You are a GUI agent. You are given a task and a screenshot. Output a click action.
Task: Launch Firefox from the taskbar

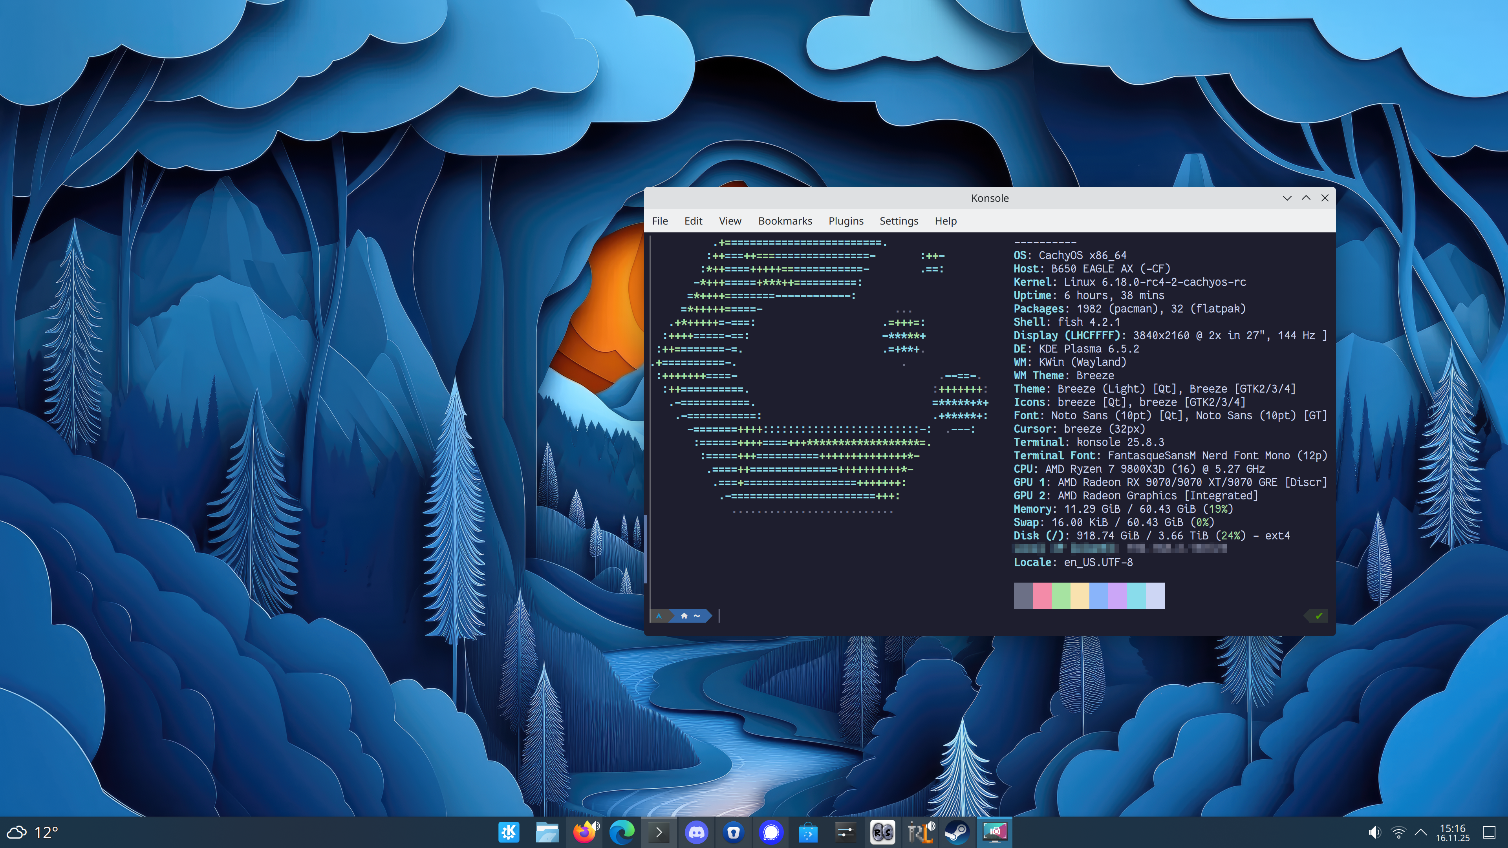(x=585, y=832)
